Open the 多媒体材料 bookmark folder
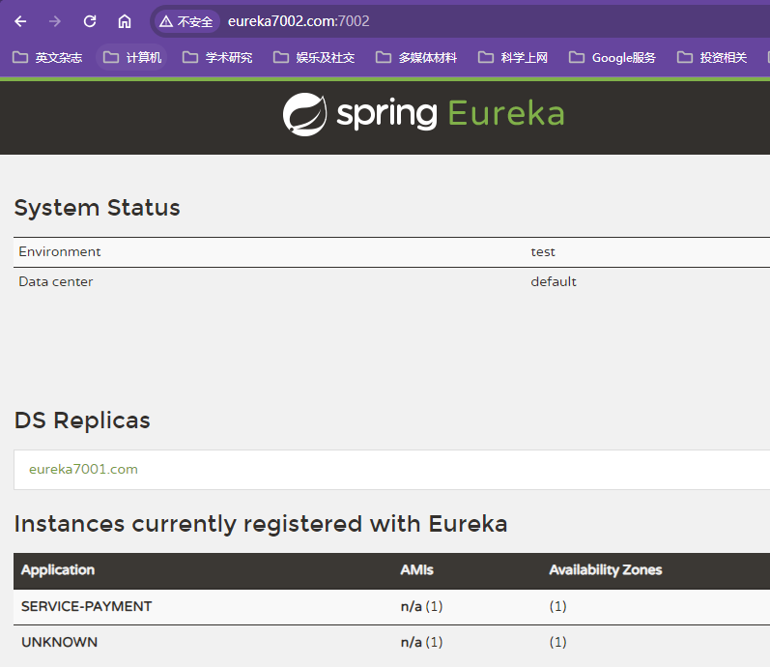Viewport: 770px width, 667px height. 416,58
